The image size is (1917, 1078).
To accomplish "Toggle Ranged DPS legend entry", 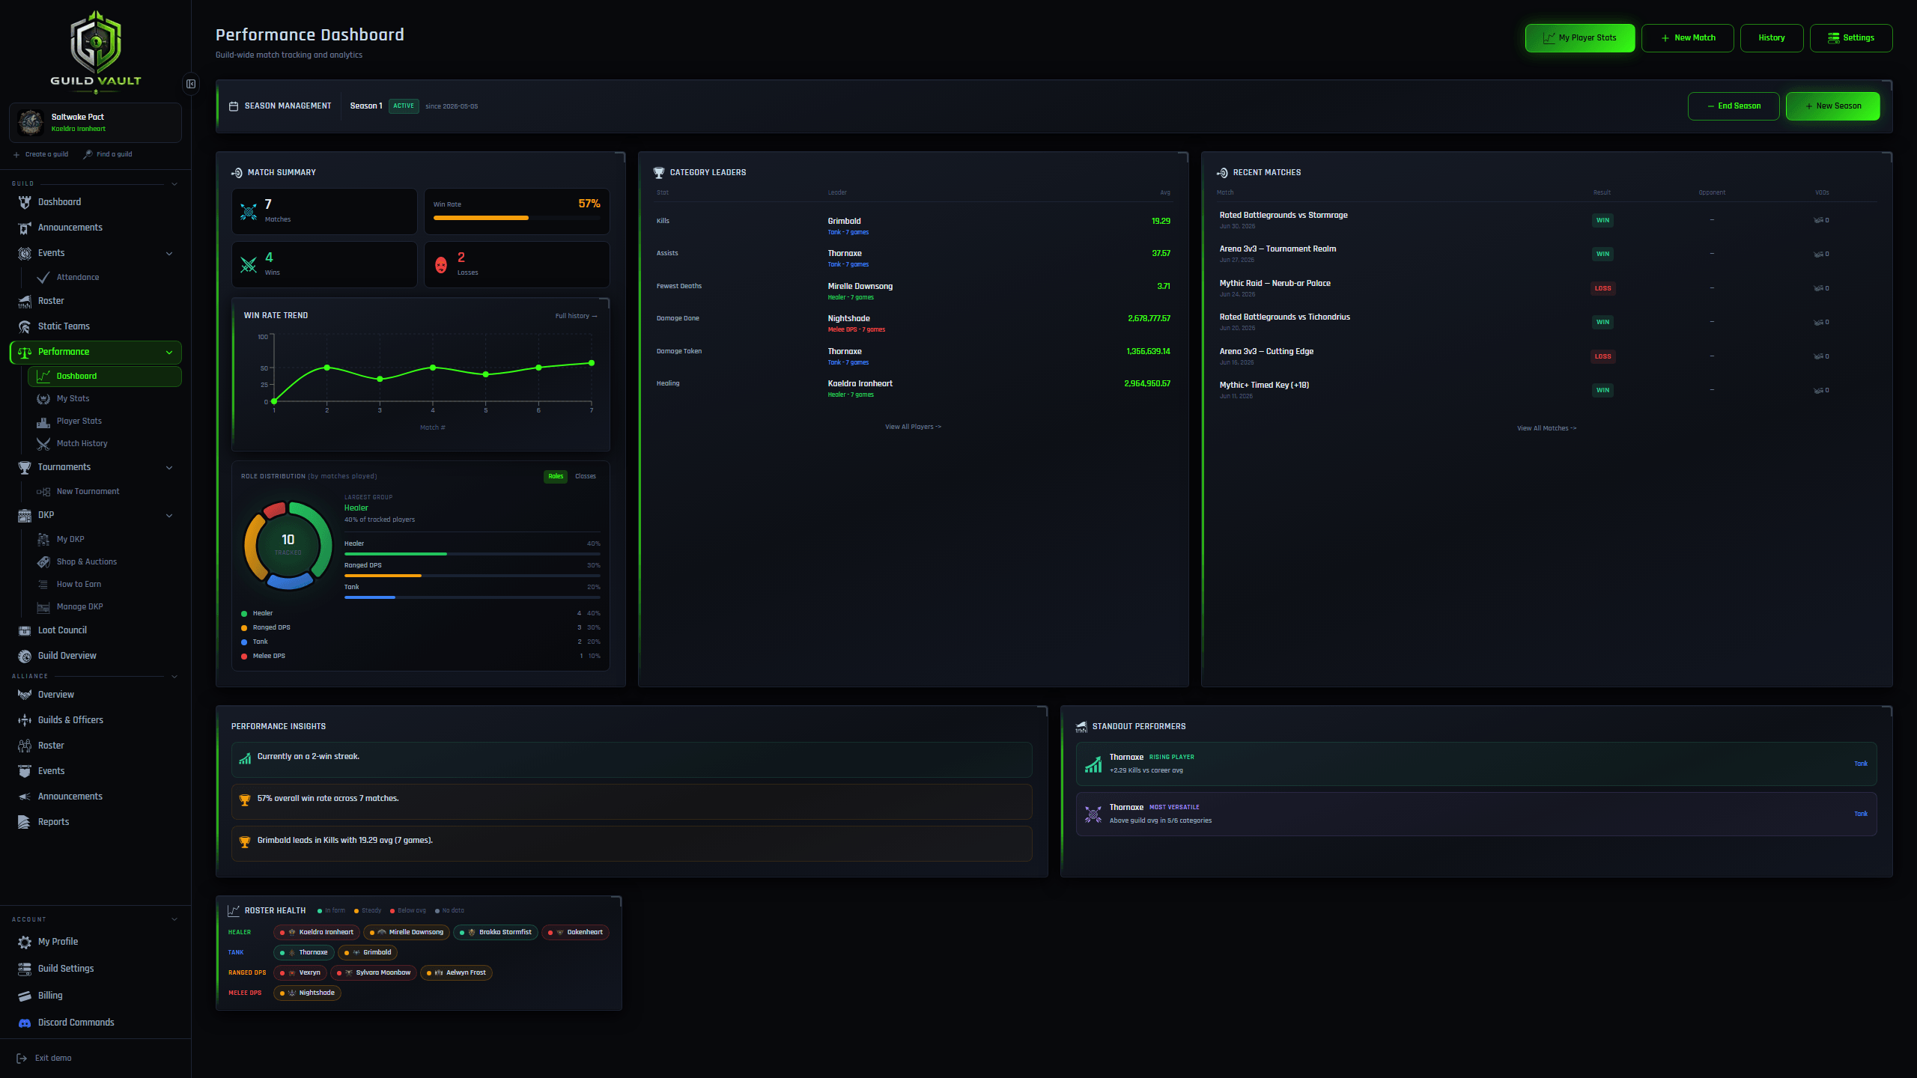I will tap(421, 628).
